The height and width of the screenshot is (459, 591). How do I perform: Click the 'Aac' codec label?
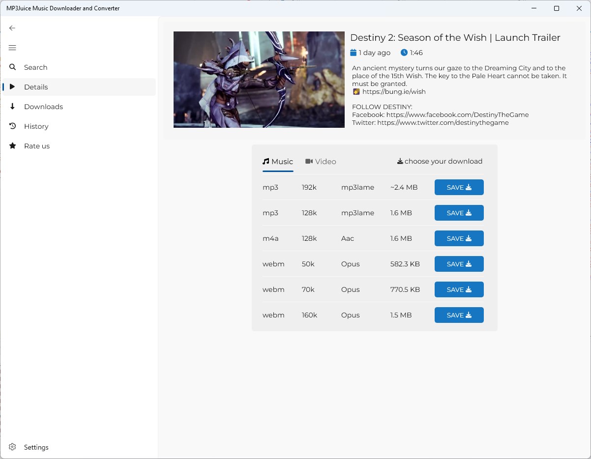tap(348, 238)
